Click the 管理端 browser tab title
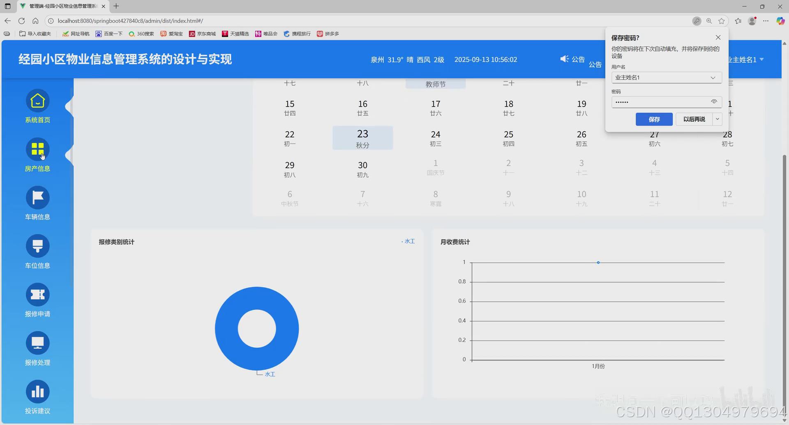 pyautogui.click(x=63, y=6)
